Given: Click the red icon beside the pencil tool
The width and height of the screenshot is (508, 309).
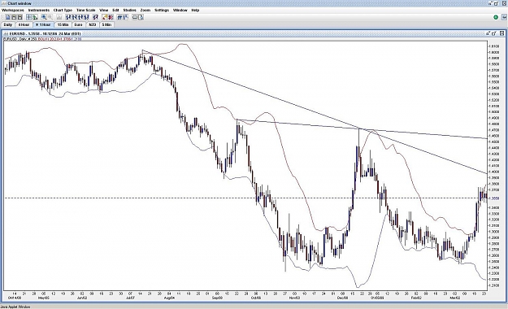Looking at the screenshot, I should (x=111, y=17).
